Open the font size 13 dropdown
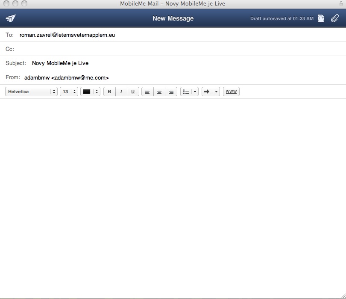This screenshot has width=346, height=299. point(69,92)
